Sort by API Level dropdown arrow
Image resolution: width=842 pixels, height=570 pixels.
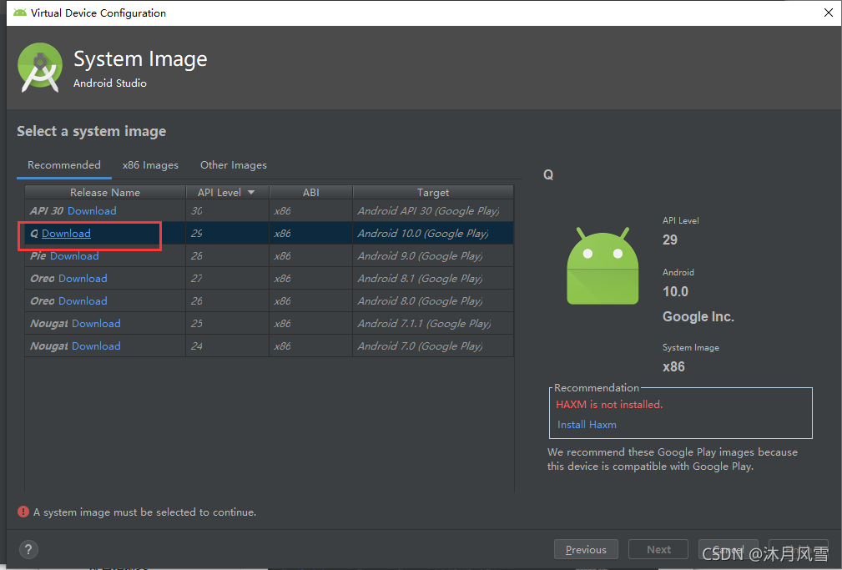[251, 192]
